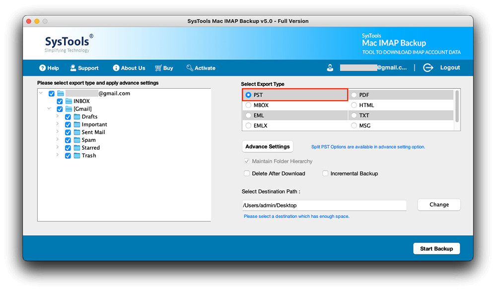
Task: Expand the Important folder
Action: point(57,124)
